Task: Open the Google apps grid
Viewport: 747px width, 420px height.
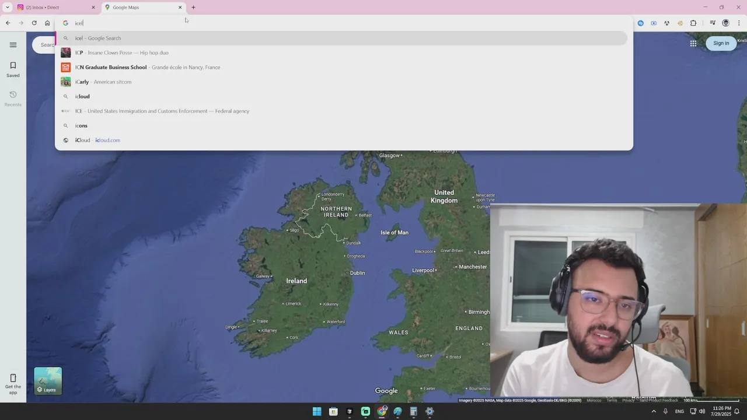Action: [x=693, y=43]
